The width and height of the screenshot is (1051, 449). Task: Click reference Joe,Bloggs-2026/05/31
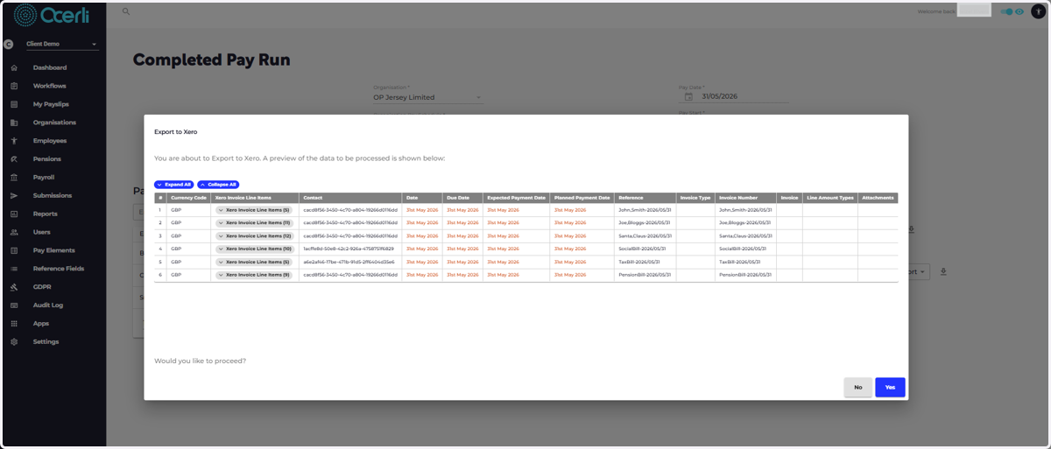645,223
